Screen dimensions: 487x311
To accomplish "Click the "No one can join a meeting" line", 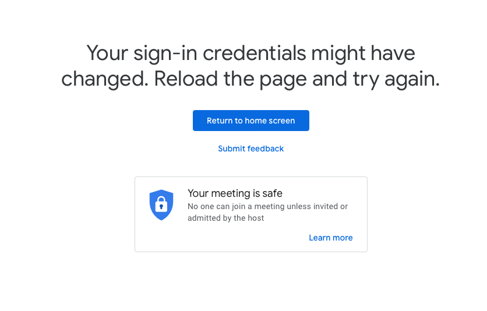I will [x=267, y=207].
